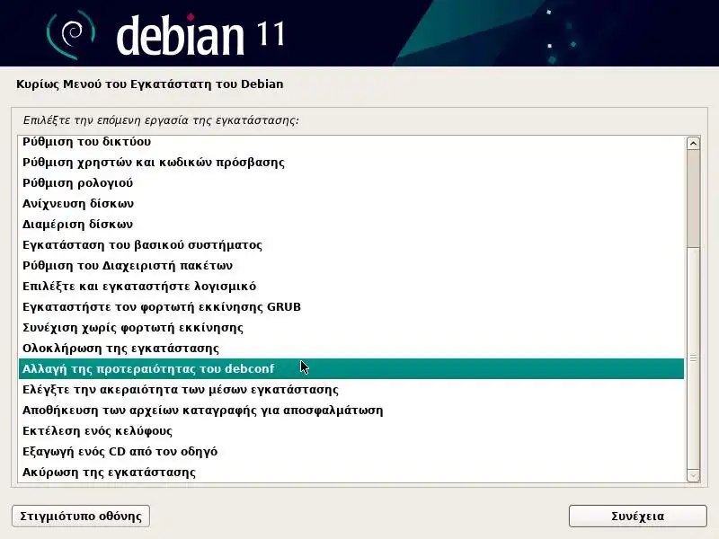Choose 'Ρύθμιση χρηστών και κωδικών πρόσβασης'
Image resolution: width=719 pixels, height=539 pixels.
[351, 163]
